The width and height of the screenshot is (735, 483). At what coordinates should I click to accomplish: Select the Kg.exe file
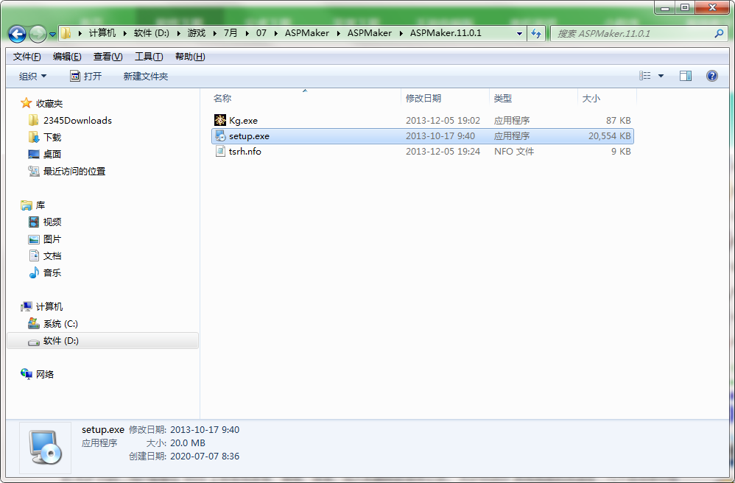tap(243, 121)
